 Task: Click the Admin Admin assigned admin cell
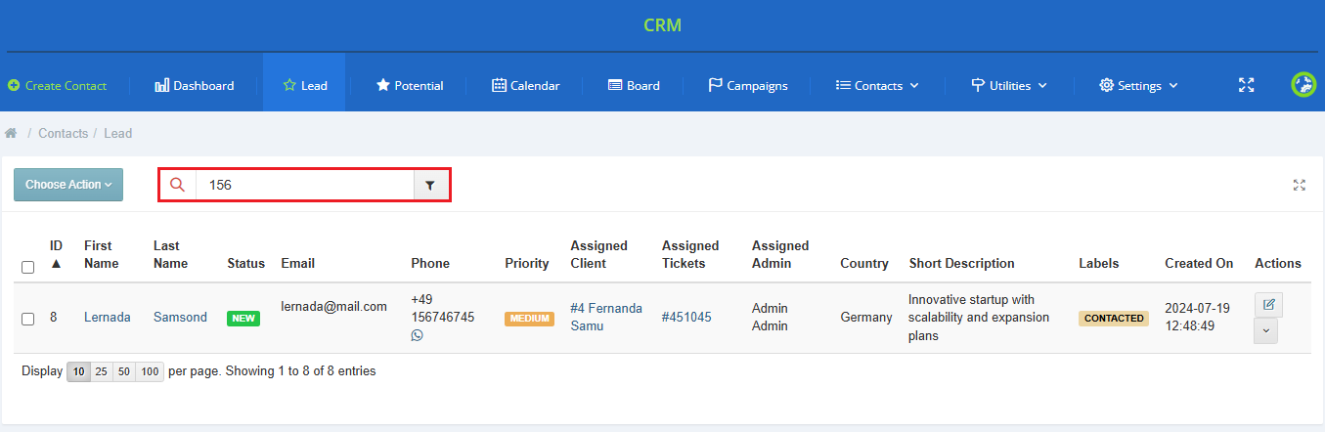click(771, 317)
